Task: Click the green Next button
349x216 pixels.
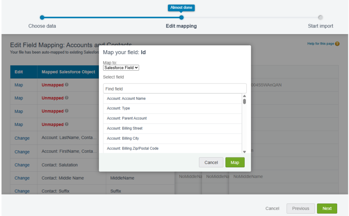Action: 327,209
